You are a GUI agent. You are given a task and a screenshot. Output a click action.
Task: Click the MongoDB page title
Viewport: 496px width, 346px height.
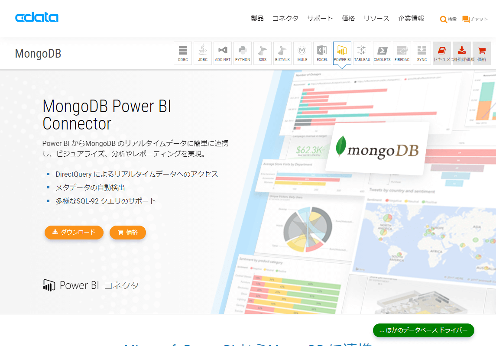click(x=38, y=54)
